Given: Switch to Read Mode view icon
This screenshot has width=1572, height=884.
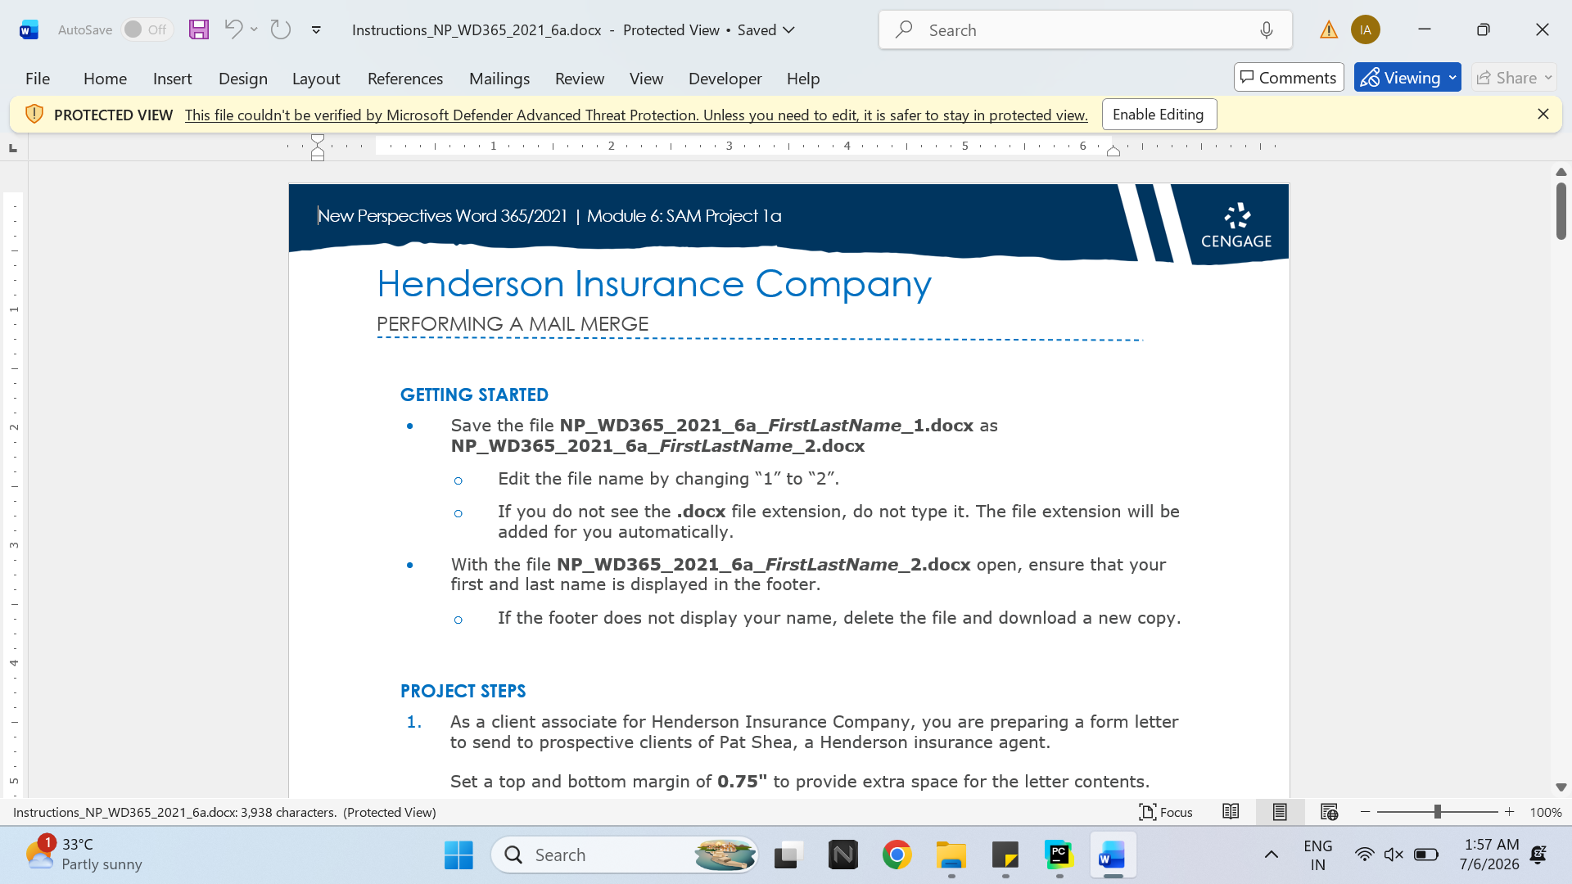Looking at the screenshot, I should coord(1231,812).
